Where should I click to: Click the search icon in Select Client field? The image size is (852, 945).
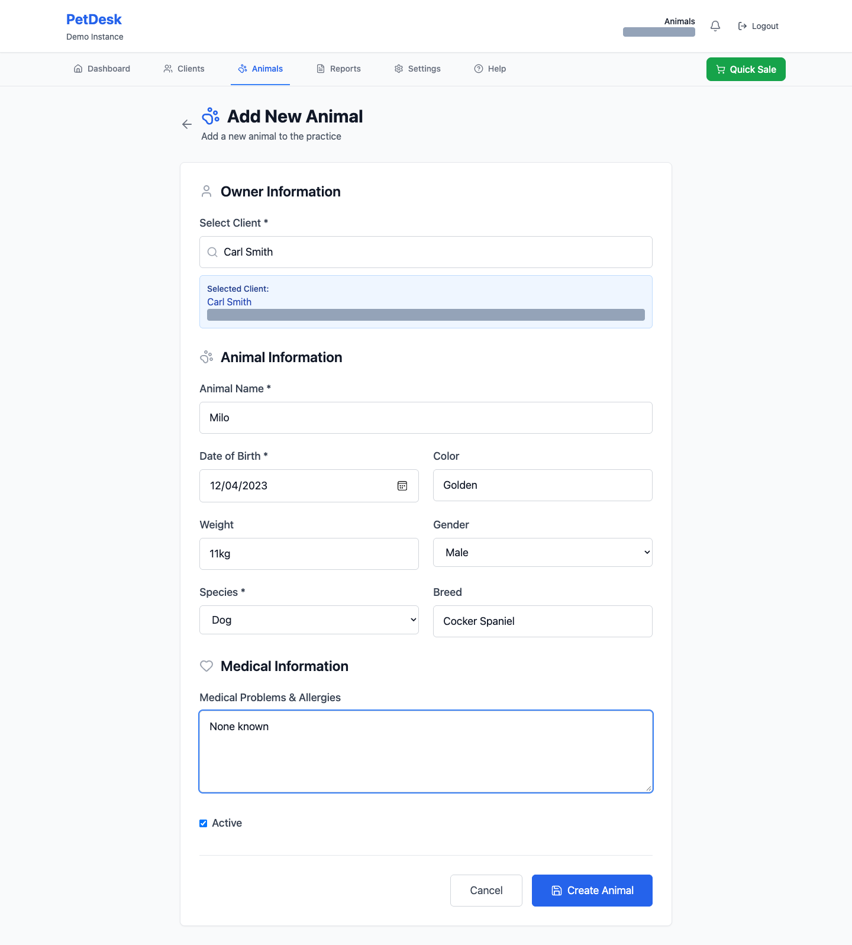(x=212, y=252)
